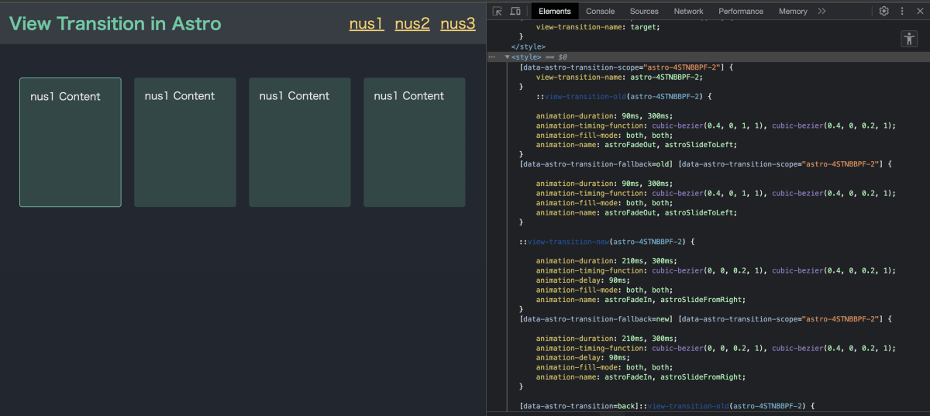Click the accessibility tree toggle icon

click(909, 39)
